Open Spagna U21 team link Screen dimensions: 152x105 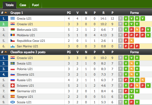pos(25,97)
